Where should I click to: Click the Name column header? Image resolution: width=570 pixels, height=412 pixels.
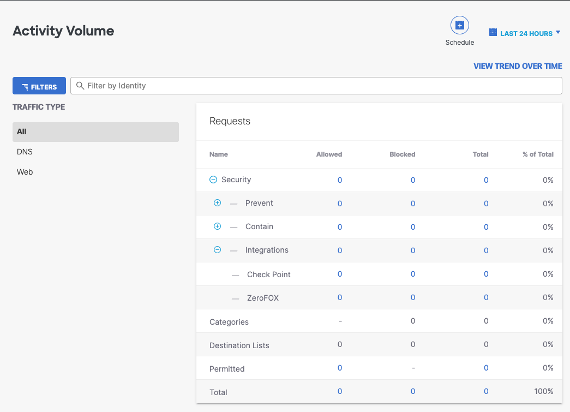[x=219, y=154]
